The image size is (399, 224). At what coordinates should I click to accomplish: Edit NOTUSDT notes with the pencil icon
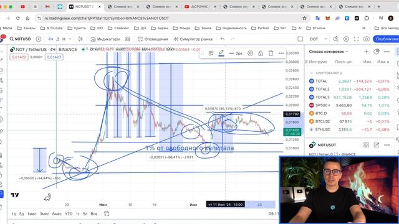pos(377,145)
